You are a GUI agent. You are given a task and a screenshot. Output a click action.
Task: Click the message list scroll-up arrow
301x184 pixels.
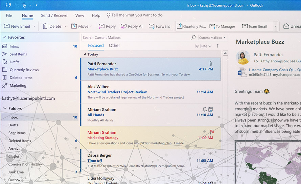(225, 53)
